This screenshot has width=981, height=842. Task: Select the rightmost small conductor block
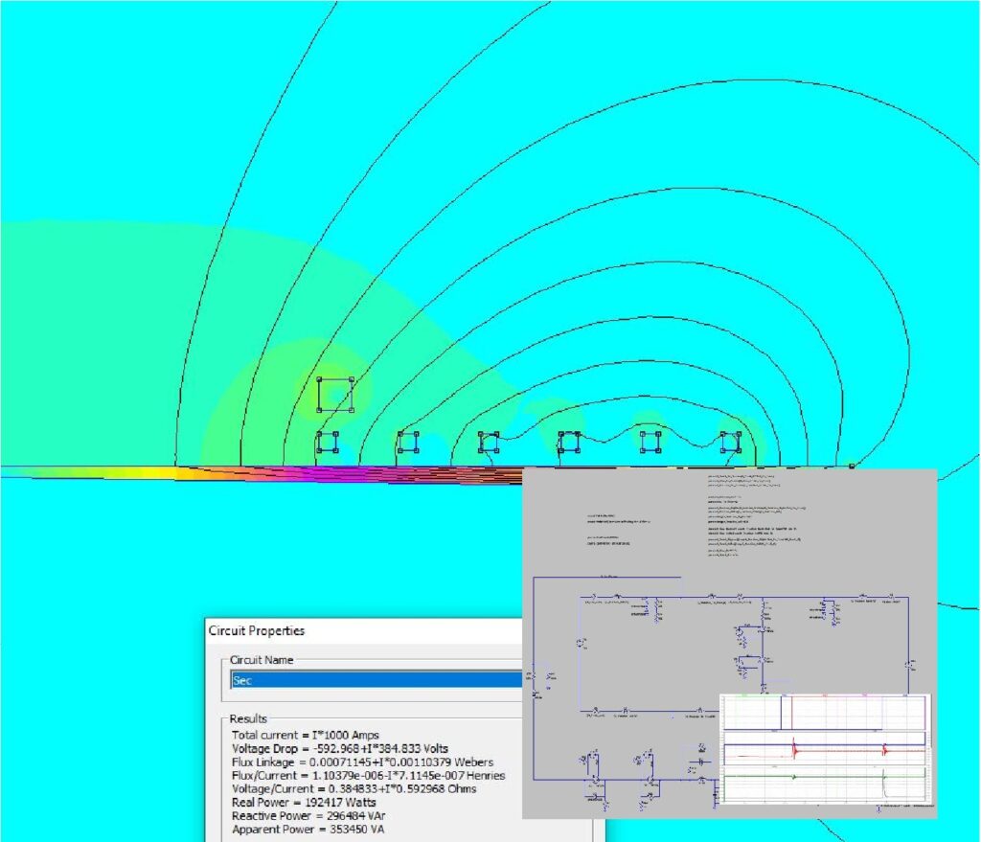(731, 442)
